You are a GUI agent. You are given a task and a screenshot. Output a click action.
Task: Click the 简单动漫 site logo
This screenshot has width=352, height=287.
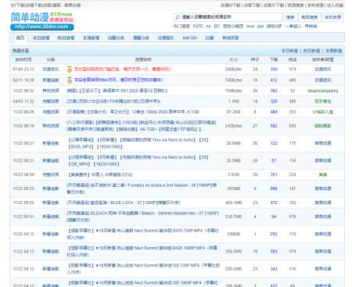[x=30, y=17]
